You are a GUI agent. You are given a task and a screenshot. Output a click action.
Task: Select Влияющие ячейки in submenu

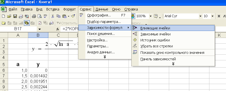pyautogui.click(x=173, y=28)
